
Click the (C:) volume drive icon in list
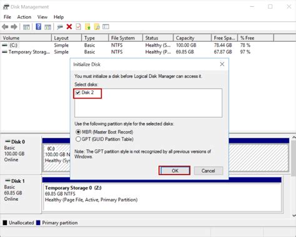4,45
